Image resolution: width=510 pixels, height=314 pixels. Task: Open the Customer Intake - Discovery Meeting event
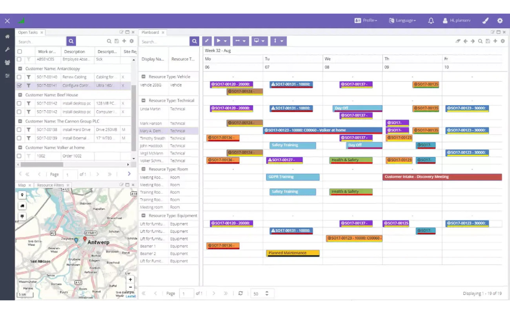tap(442, 177)
